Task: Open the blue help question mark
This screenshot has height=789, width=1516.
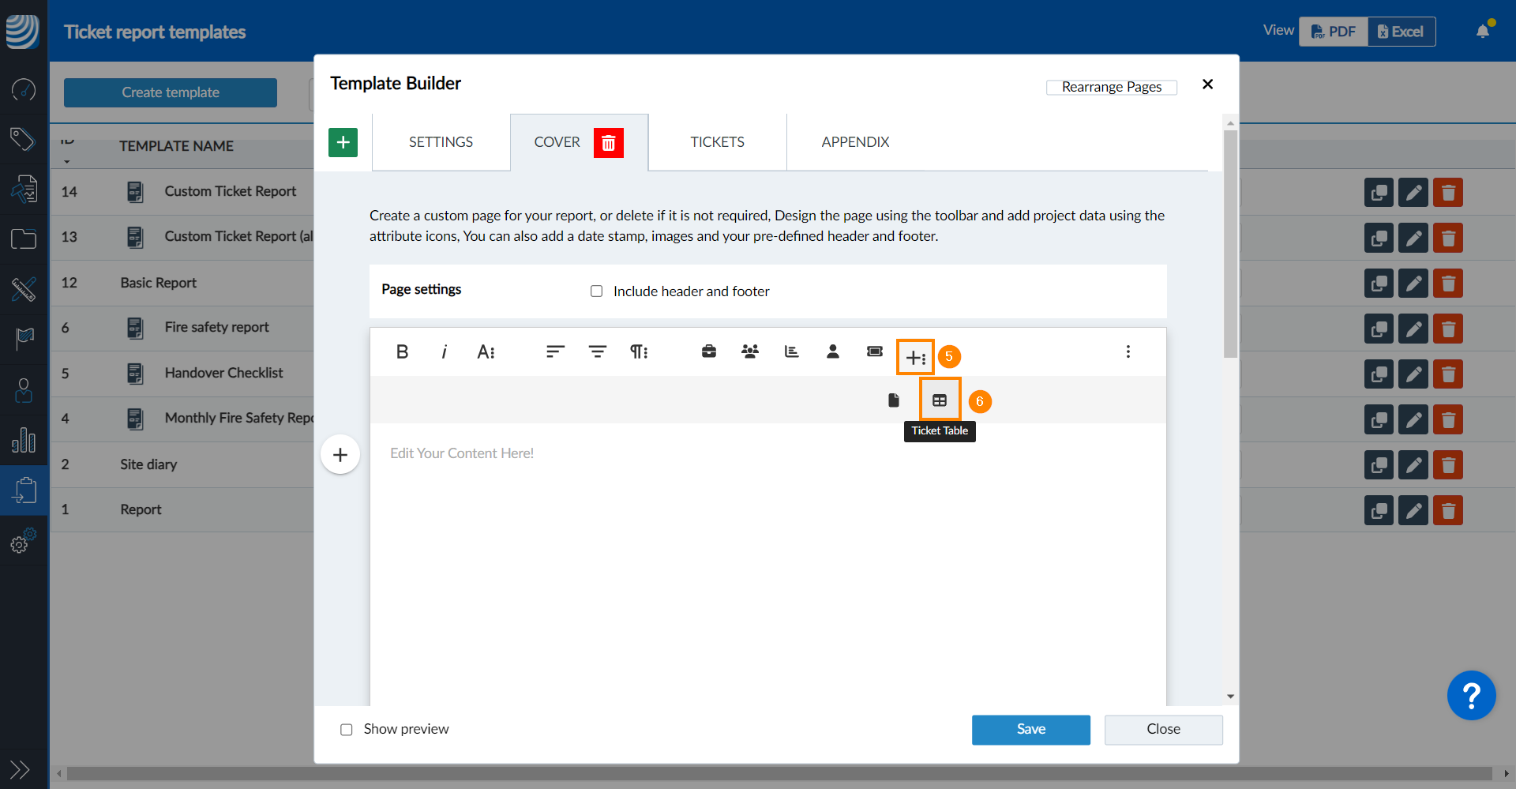Action: point(1470,696)
